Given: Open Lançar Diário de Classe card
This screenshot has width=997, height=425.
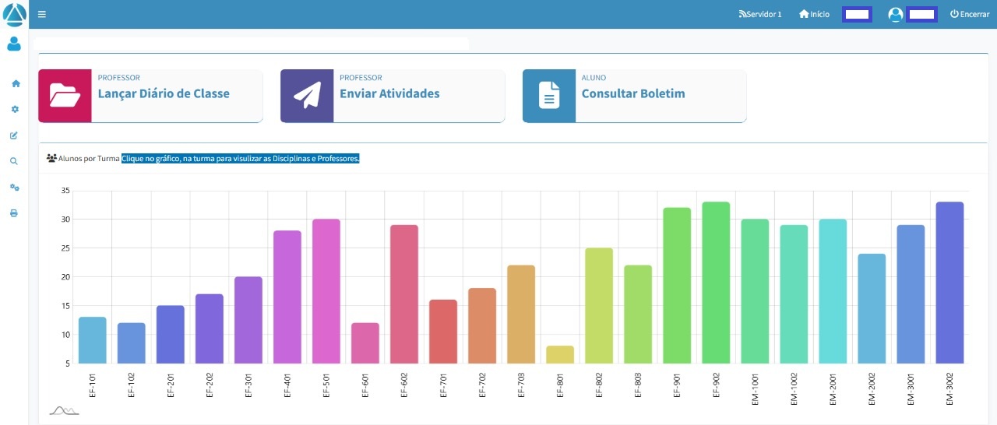Looking at the screenshot, I should click(x=150, y=95).
